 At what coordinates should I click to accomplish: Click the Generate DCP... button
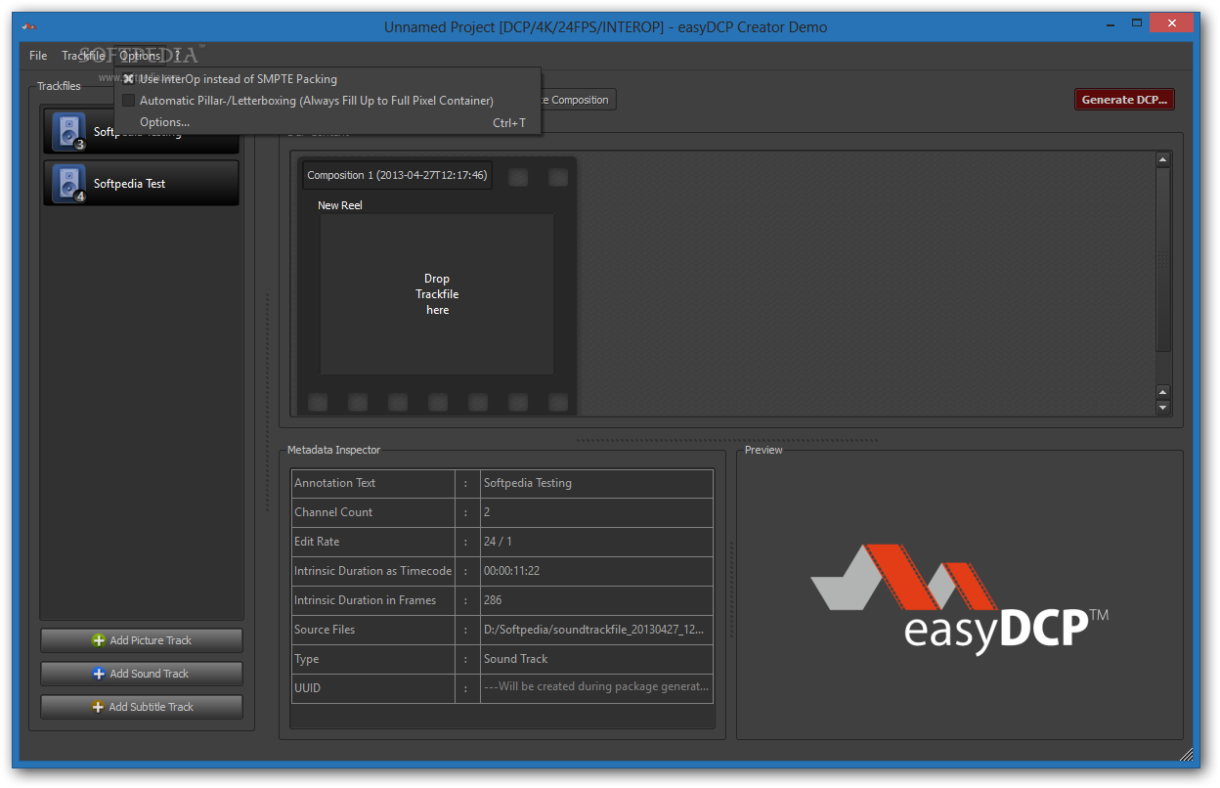coord(1124,100)
